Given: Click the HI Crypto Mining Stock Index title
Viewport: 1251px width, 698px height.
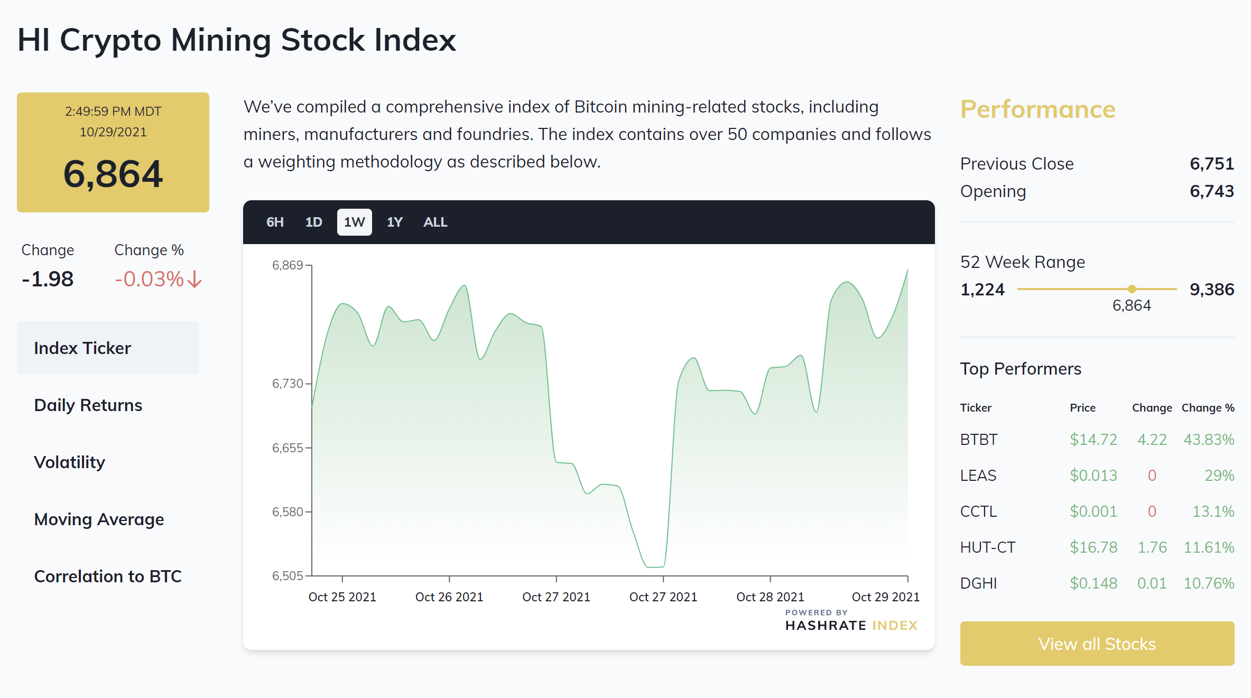Looking at the screenshot, I should point(237,40).
